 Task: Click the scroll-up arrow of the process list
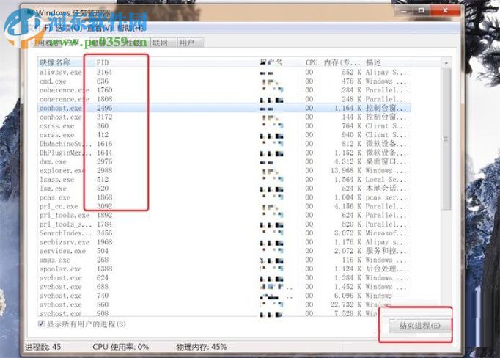[446, 63]
